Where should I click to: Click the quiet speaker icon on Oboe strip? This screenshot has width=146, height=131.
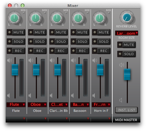point(30,95)
